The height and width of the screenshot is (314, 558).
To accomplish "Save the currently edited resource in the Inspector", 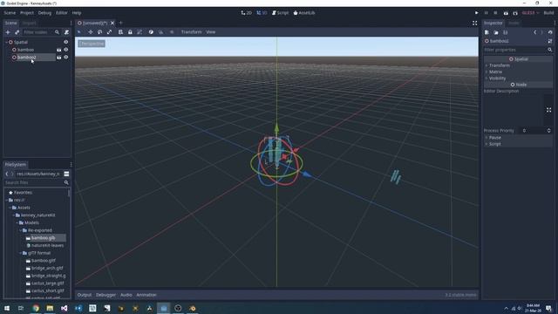I will pyautogui.click(x=506, y=32).
